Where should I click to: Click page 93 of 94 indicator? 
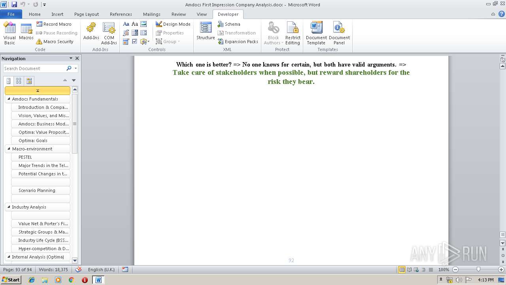pyautogui.click(x=17, y=270)
